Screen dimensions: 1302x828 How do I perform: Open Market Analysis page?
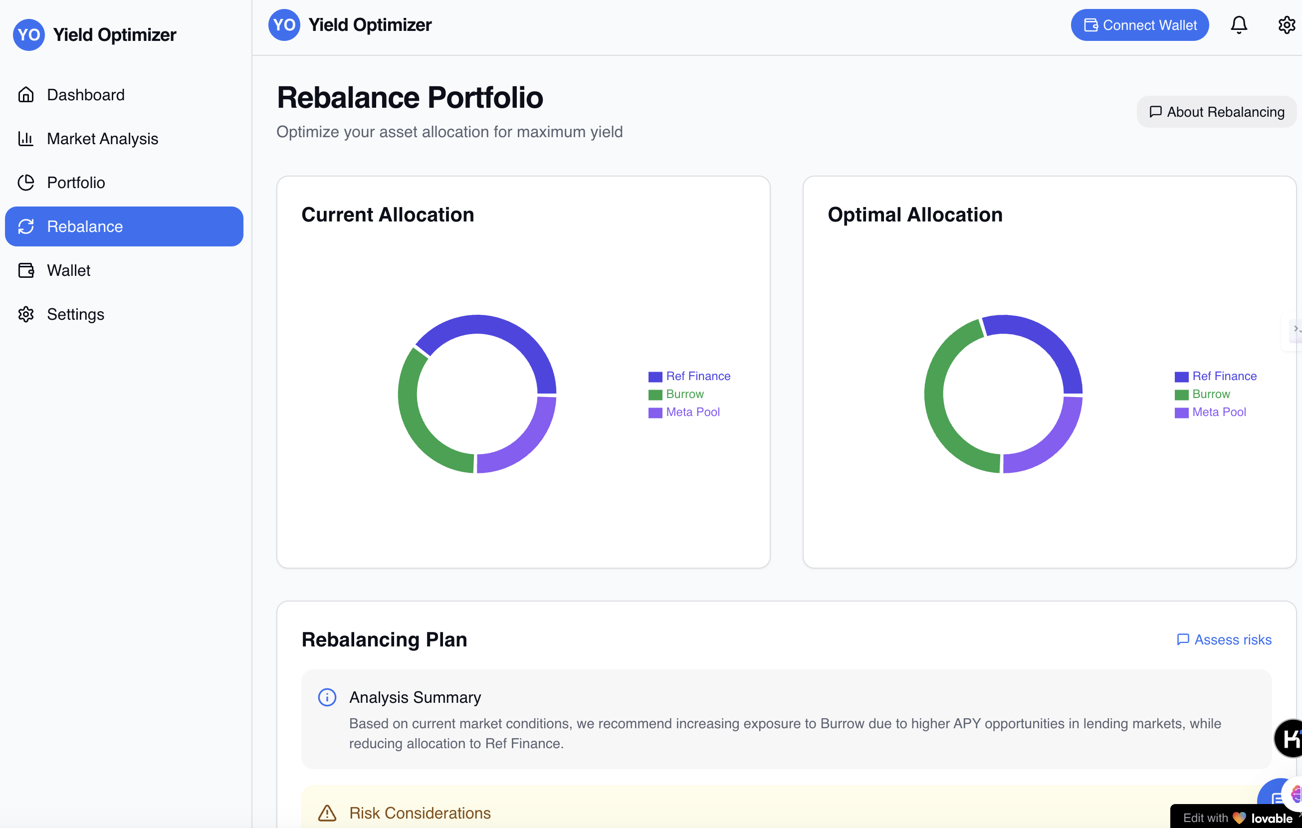pos(102,139)
